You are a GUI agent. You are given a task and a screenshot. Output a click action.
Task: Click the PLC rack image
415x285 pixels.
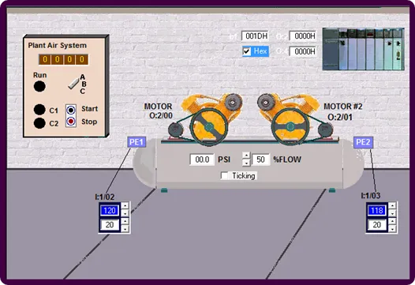364,49
